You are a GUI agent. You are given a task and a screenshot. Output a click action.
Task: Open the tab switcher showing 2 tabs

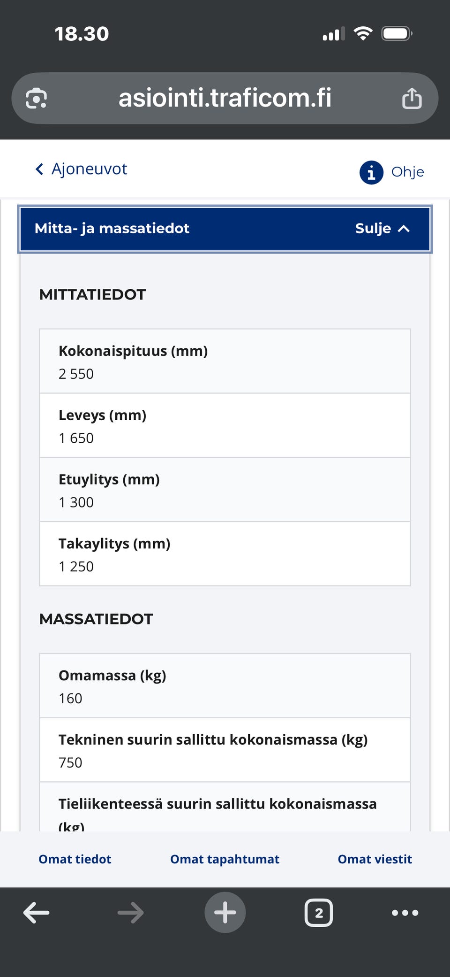click(x=319, y=913)
